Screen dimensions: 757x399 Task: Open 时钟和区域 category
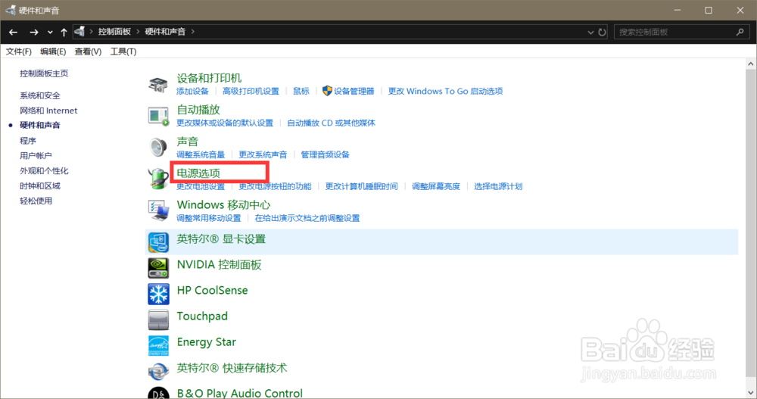[40, 186]
